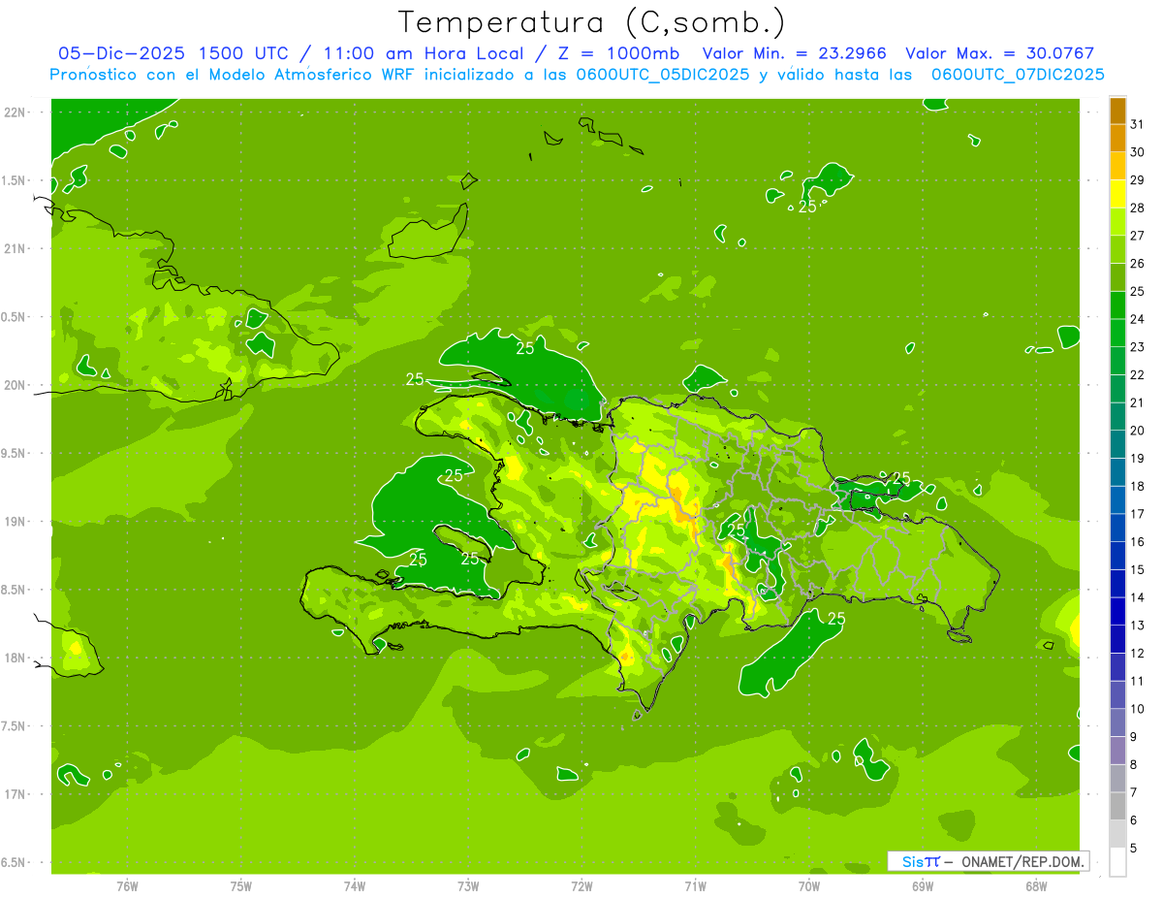This screenshot has width=1163, height=899.
Task: Click the '74W' longitude axis label
Action: 354,886
